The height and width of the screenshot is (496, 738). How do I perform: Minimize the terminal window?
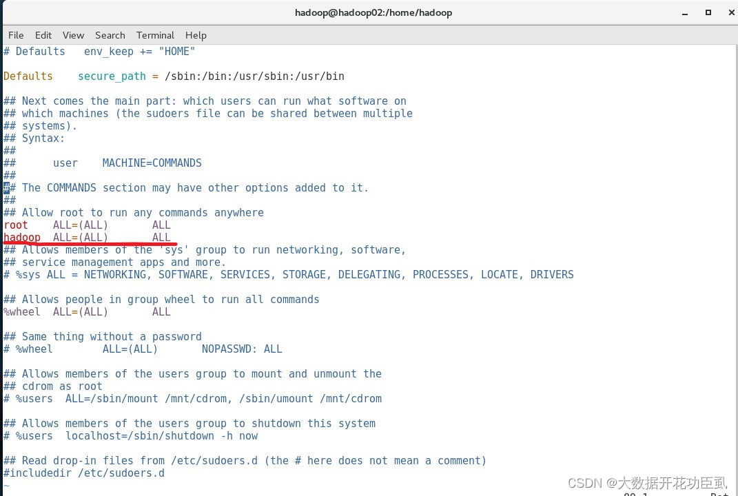coord(684,12)
